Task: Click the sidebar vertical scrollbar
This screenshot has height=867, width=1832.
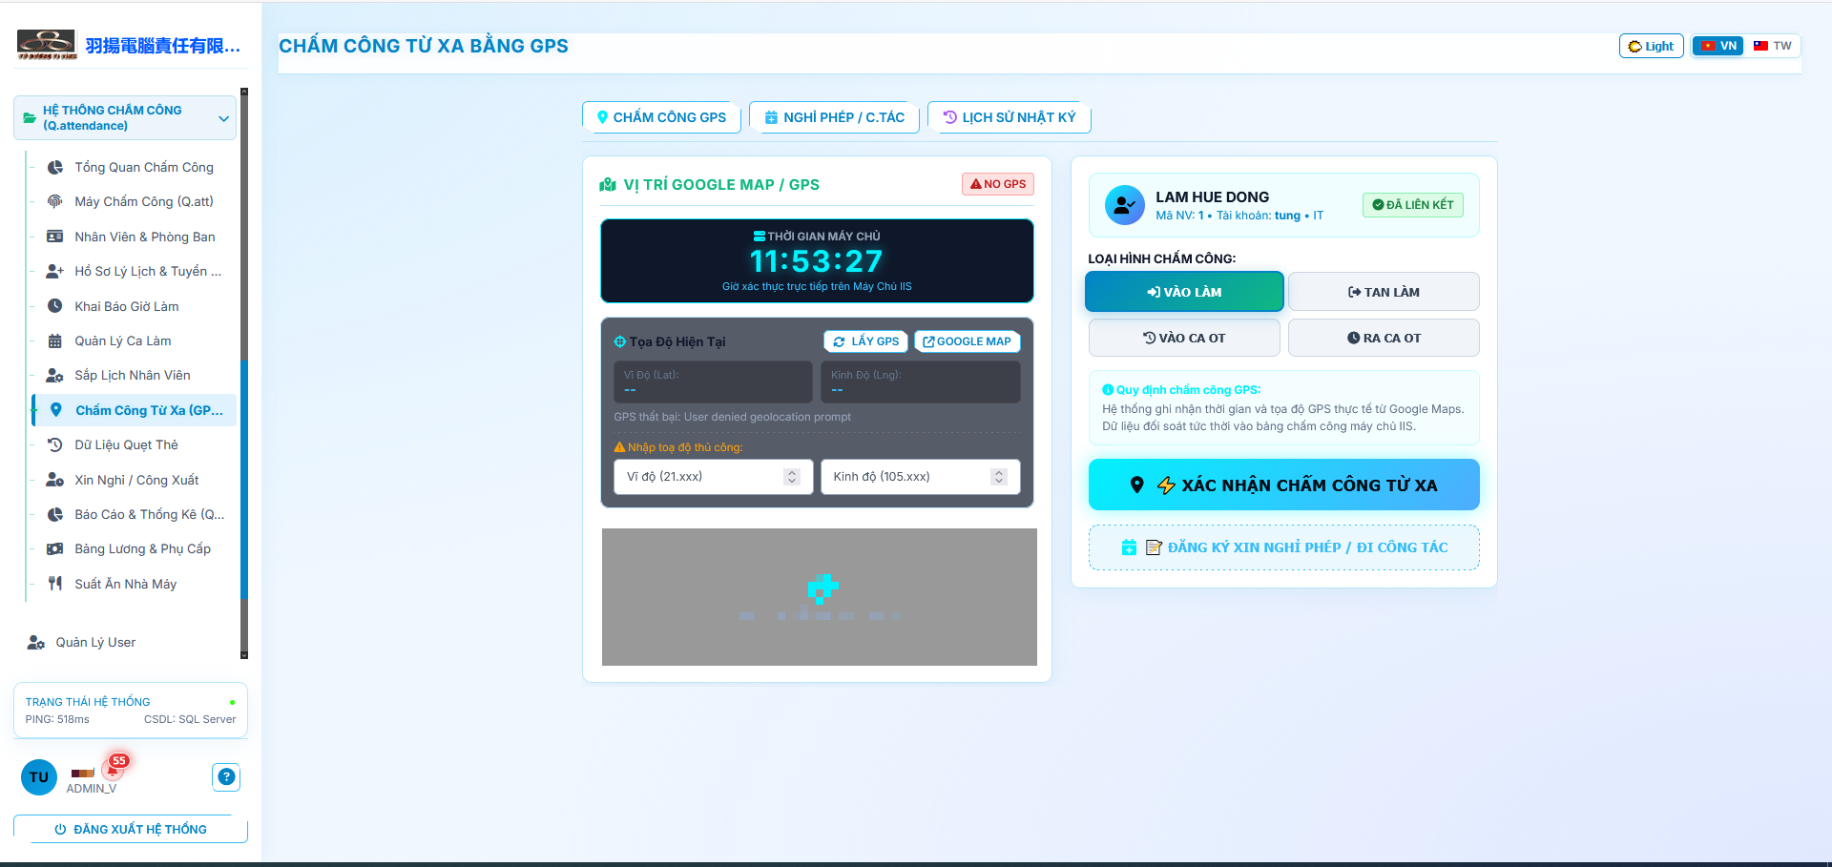Action: click(x=244, y=372)
